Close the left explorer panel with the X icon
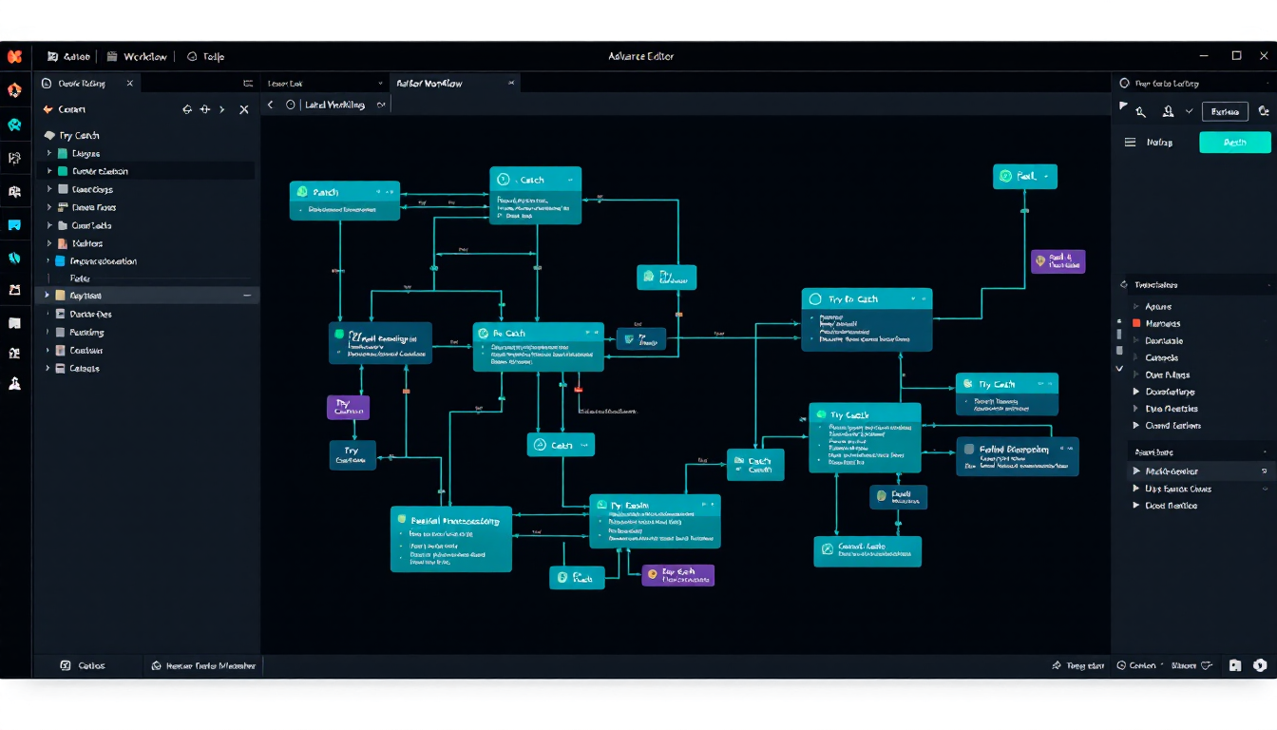 244,109
